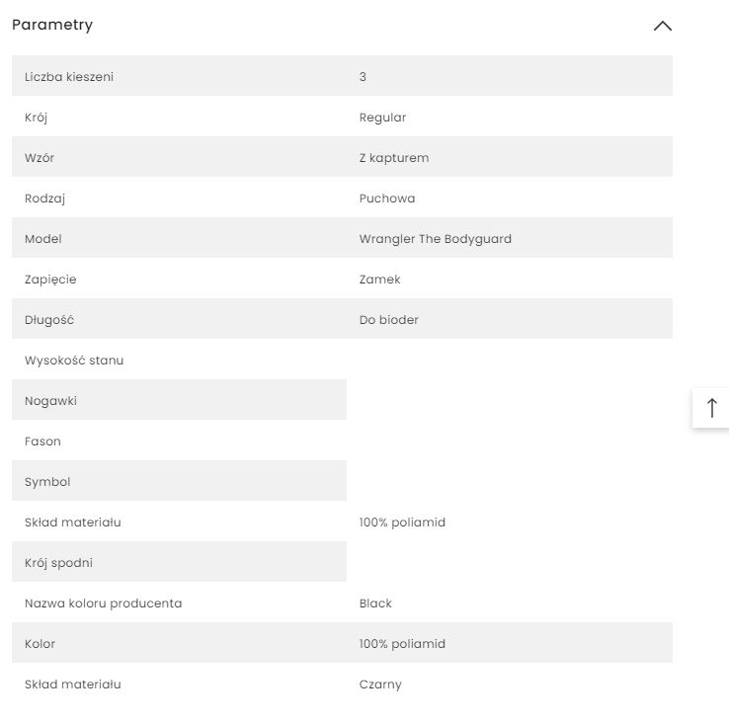The image size is (729, 724).
Task: Select the Nogawki row label
Action: (x=50, y=401)
